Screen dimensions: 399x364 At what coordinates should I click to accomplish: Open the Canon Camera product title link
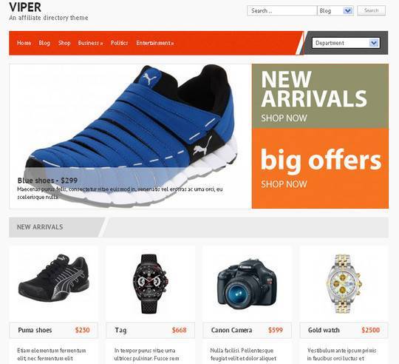click(x=231, y=330)
